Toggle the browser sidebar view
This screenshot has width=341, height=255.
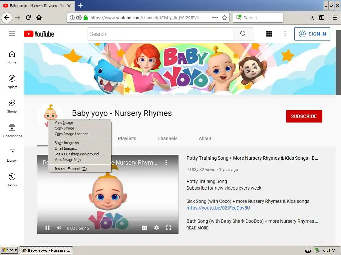pos(322,18)
